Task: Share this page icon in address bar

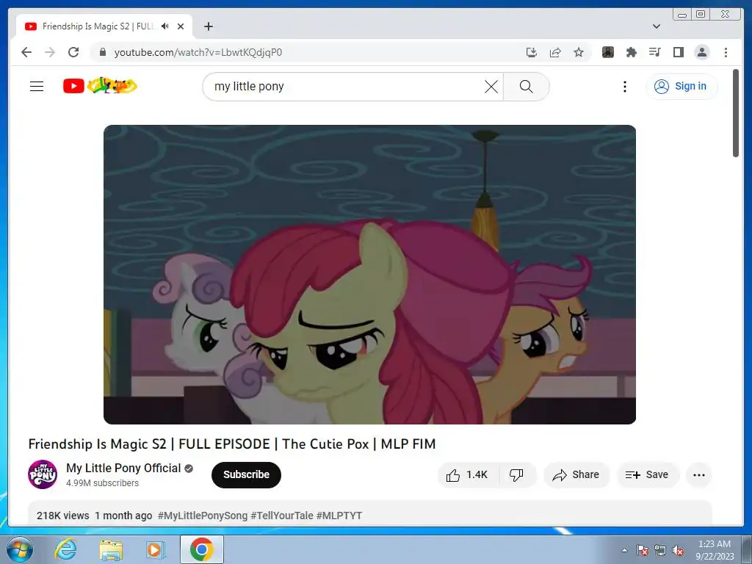Action: click(x=555, y=52)
